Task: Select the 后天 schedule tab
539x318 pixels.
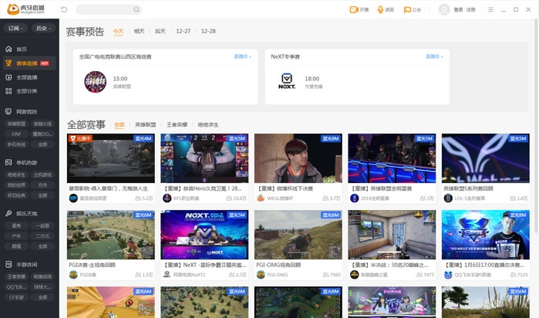Action: coord(160,32)
